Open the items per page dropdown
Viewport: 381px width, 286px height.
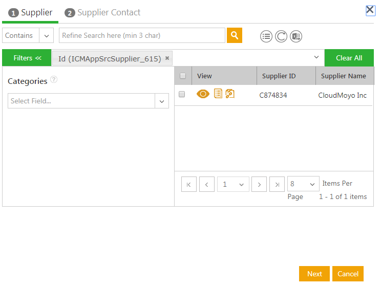pyautogui.click(x=303, y=184)
